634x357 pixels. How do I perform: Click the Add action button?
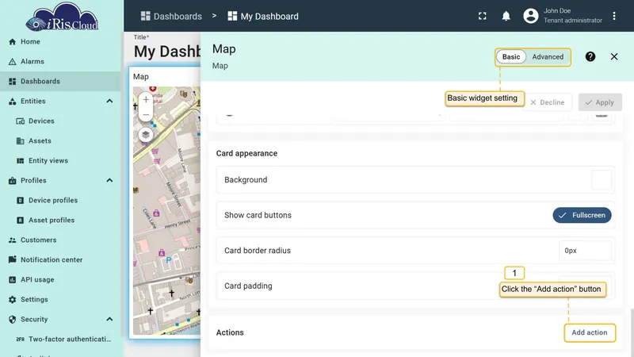(x=590, y=332)
